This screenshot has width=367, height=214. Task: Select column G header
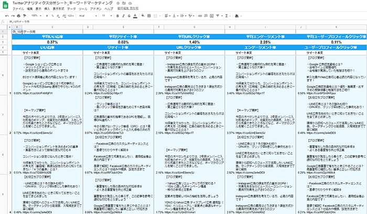pyautogui.click(x=195, y=27)
